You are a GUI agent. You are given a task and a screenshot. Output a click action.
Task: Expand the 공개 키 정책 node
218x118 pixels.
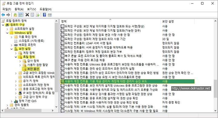point(16,81)
